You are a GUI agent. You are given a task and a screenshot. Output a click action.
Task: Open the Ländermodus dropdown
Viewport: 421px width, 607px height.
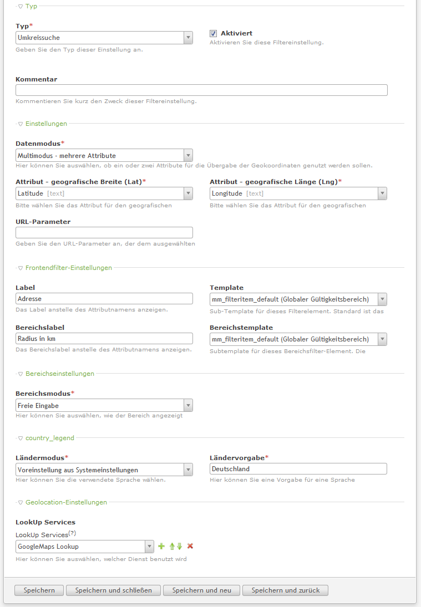click(104, 470)
